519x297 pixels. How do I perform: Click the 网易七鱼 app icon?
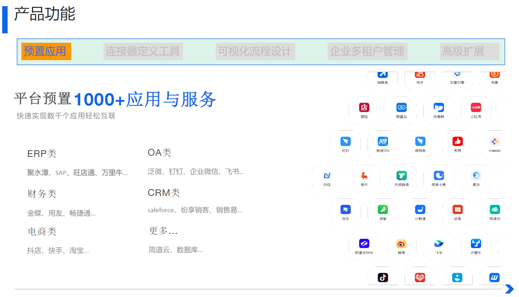click(x=439, y=176)
